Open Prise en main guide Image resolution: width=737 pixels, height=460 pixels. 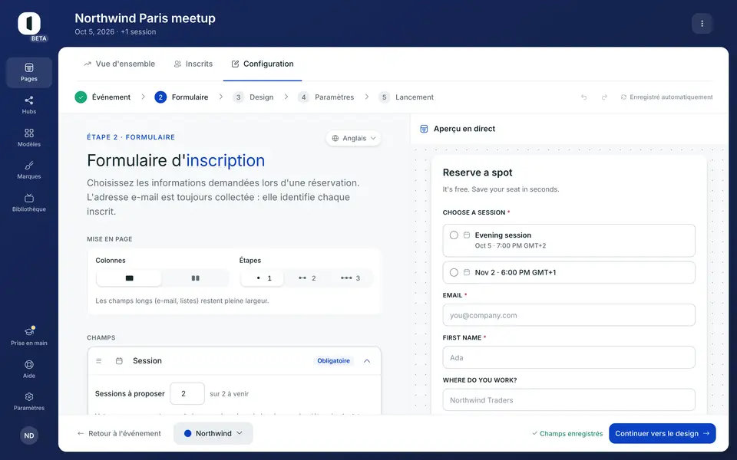click(29, 337)
